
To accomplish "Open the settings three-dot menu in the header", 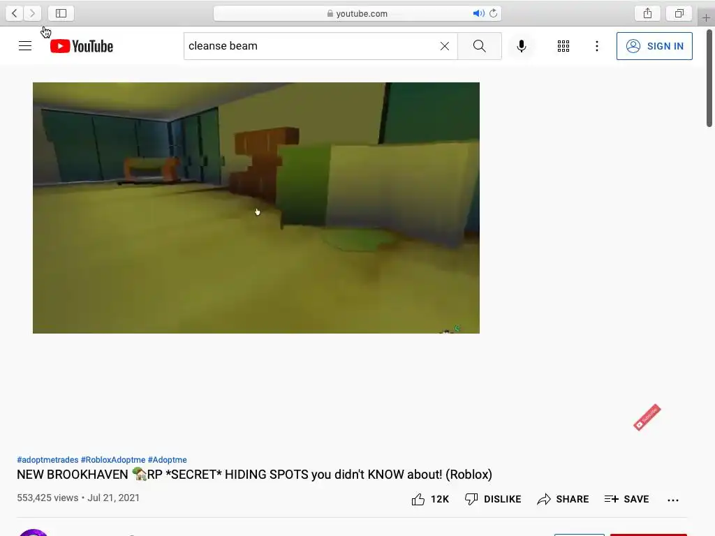I will 596,46.
